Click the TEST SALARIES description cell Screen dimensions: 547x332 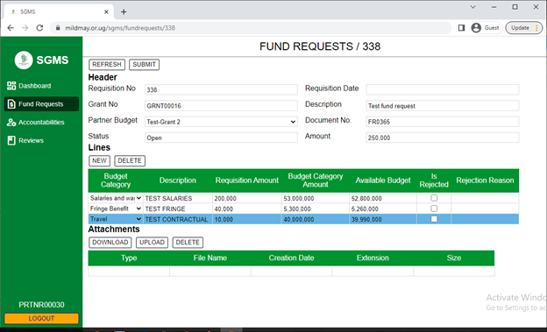[178, 199]
